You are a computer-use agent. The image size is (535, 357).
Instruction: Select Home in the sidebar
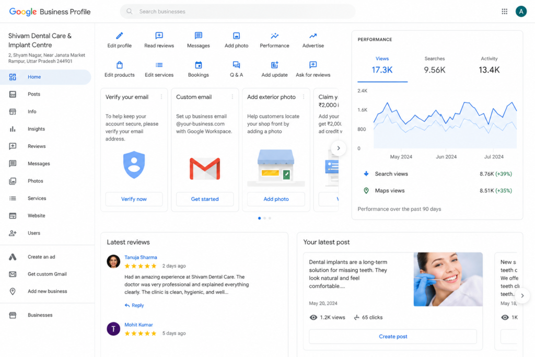point(45,77)
